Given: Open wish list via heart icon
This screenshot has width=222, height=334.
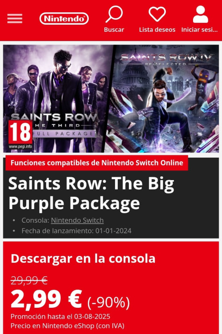Looking at the screenshot, I should pos(157,14).
